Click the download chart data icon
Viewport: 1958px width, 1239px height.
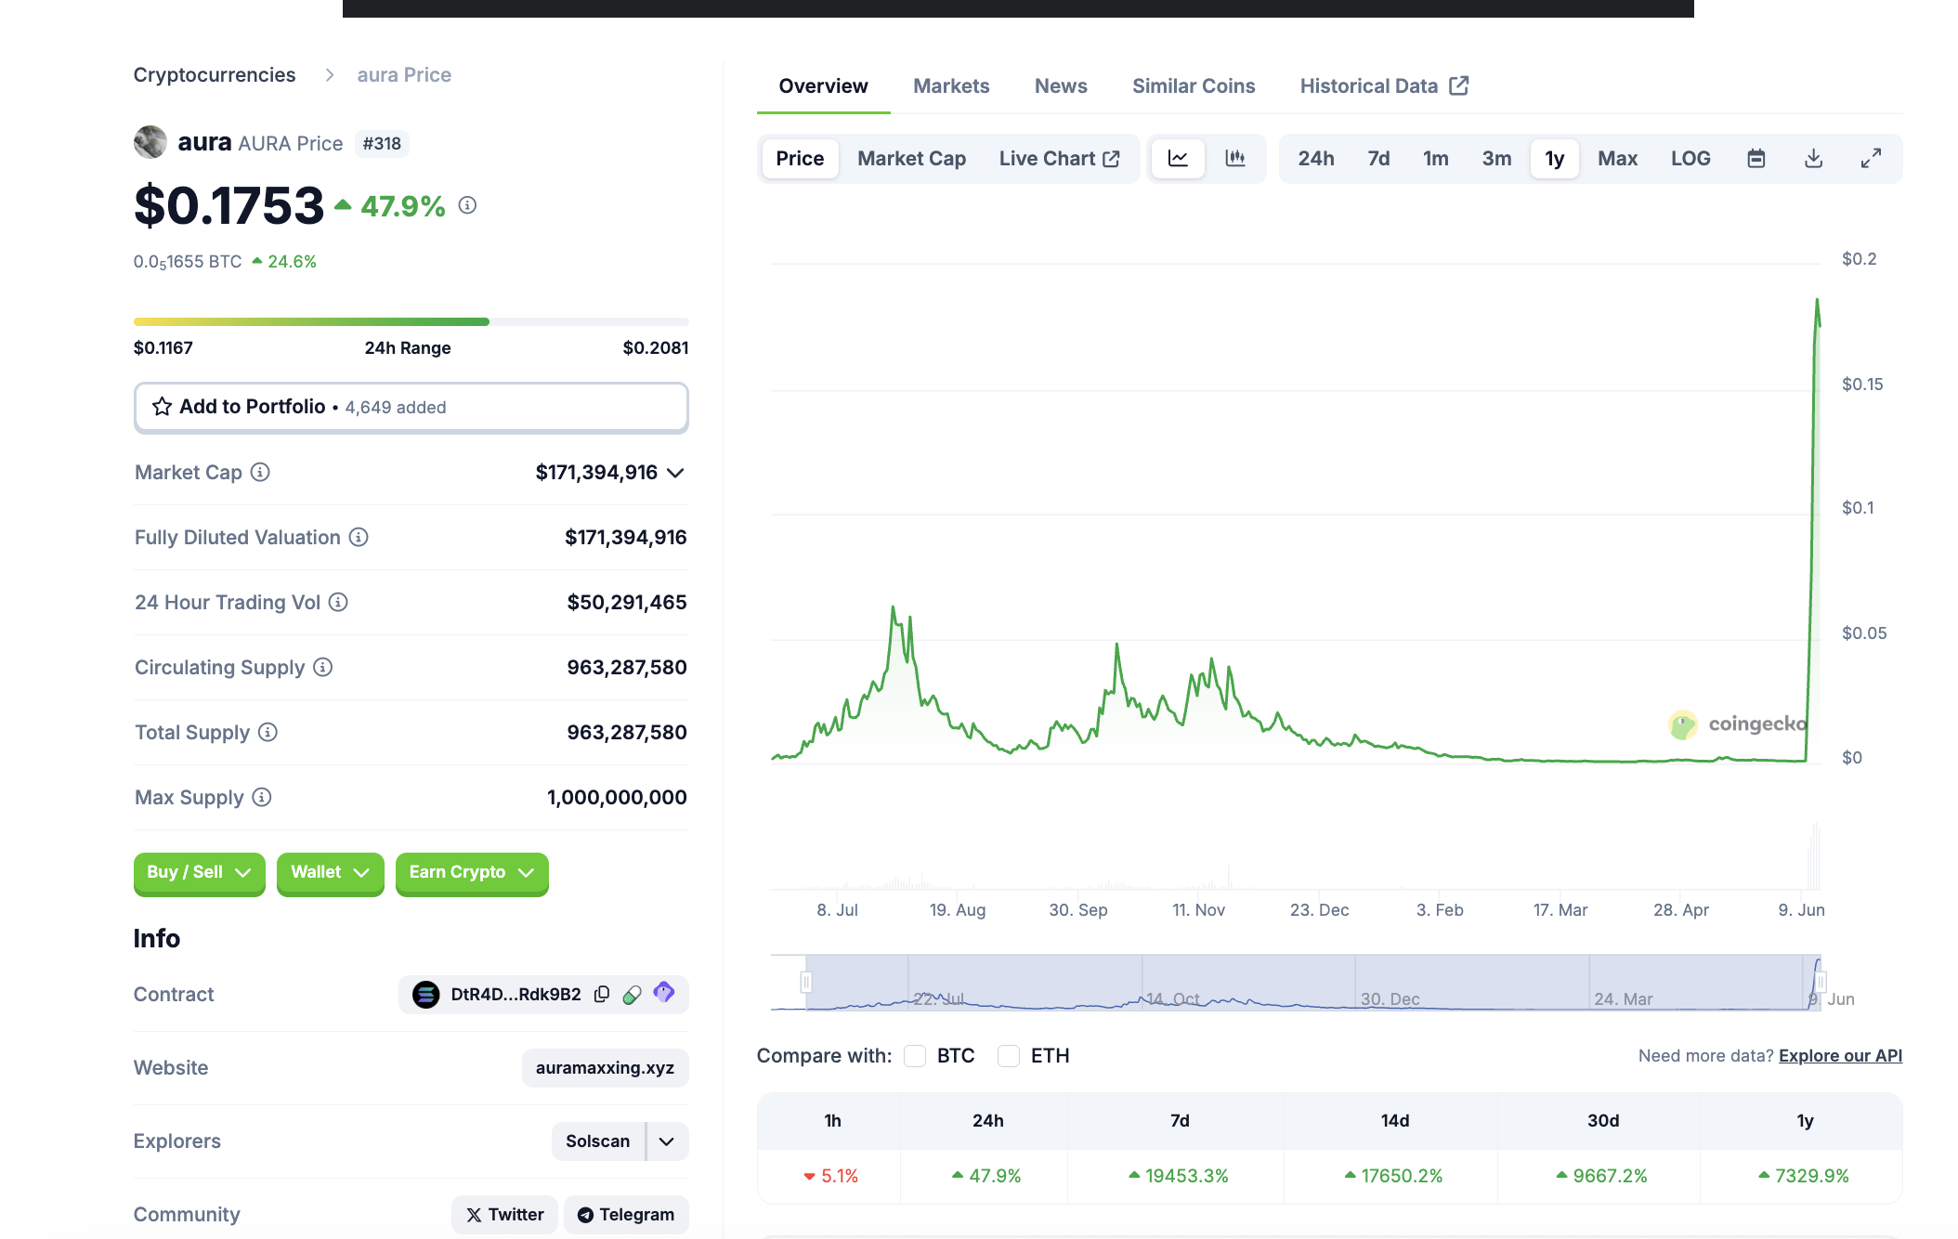1813,159
